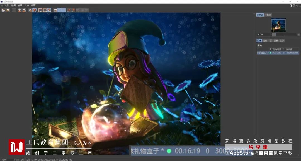The image size is (301, 161).
Task: Click the 分辨率 column header
Action: pos(289,49)
